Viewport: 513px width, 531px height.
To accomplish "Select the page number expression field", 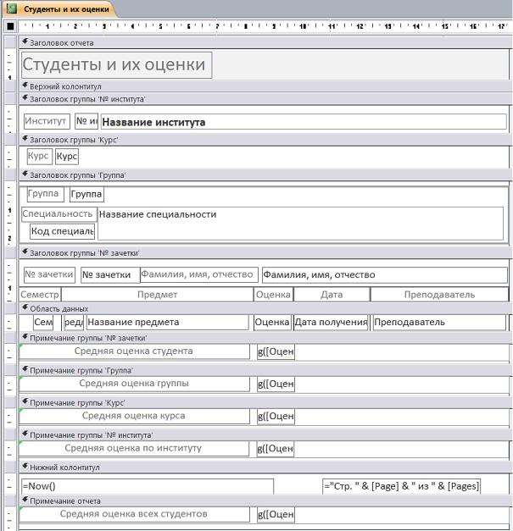I will [x=401, y=486].
